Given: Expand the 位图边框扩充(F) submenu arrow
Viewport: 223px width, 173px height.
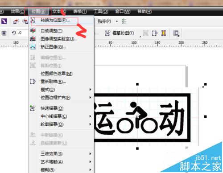Looking at the screenshot, I should click(x=90, y=98).
